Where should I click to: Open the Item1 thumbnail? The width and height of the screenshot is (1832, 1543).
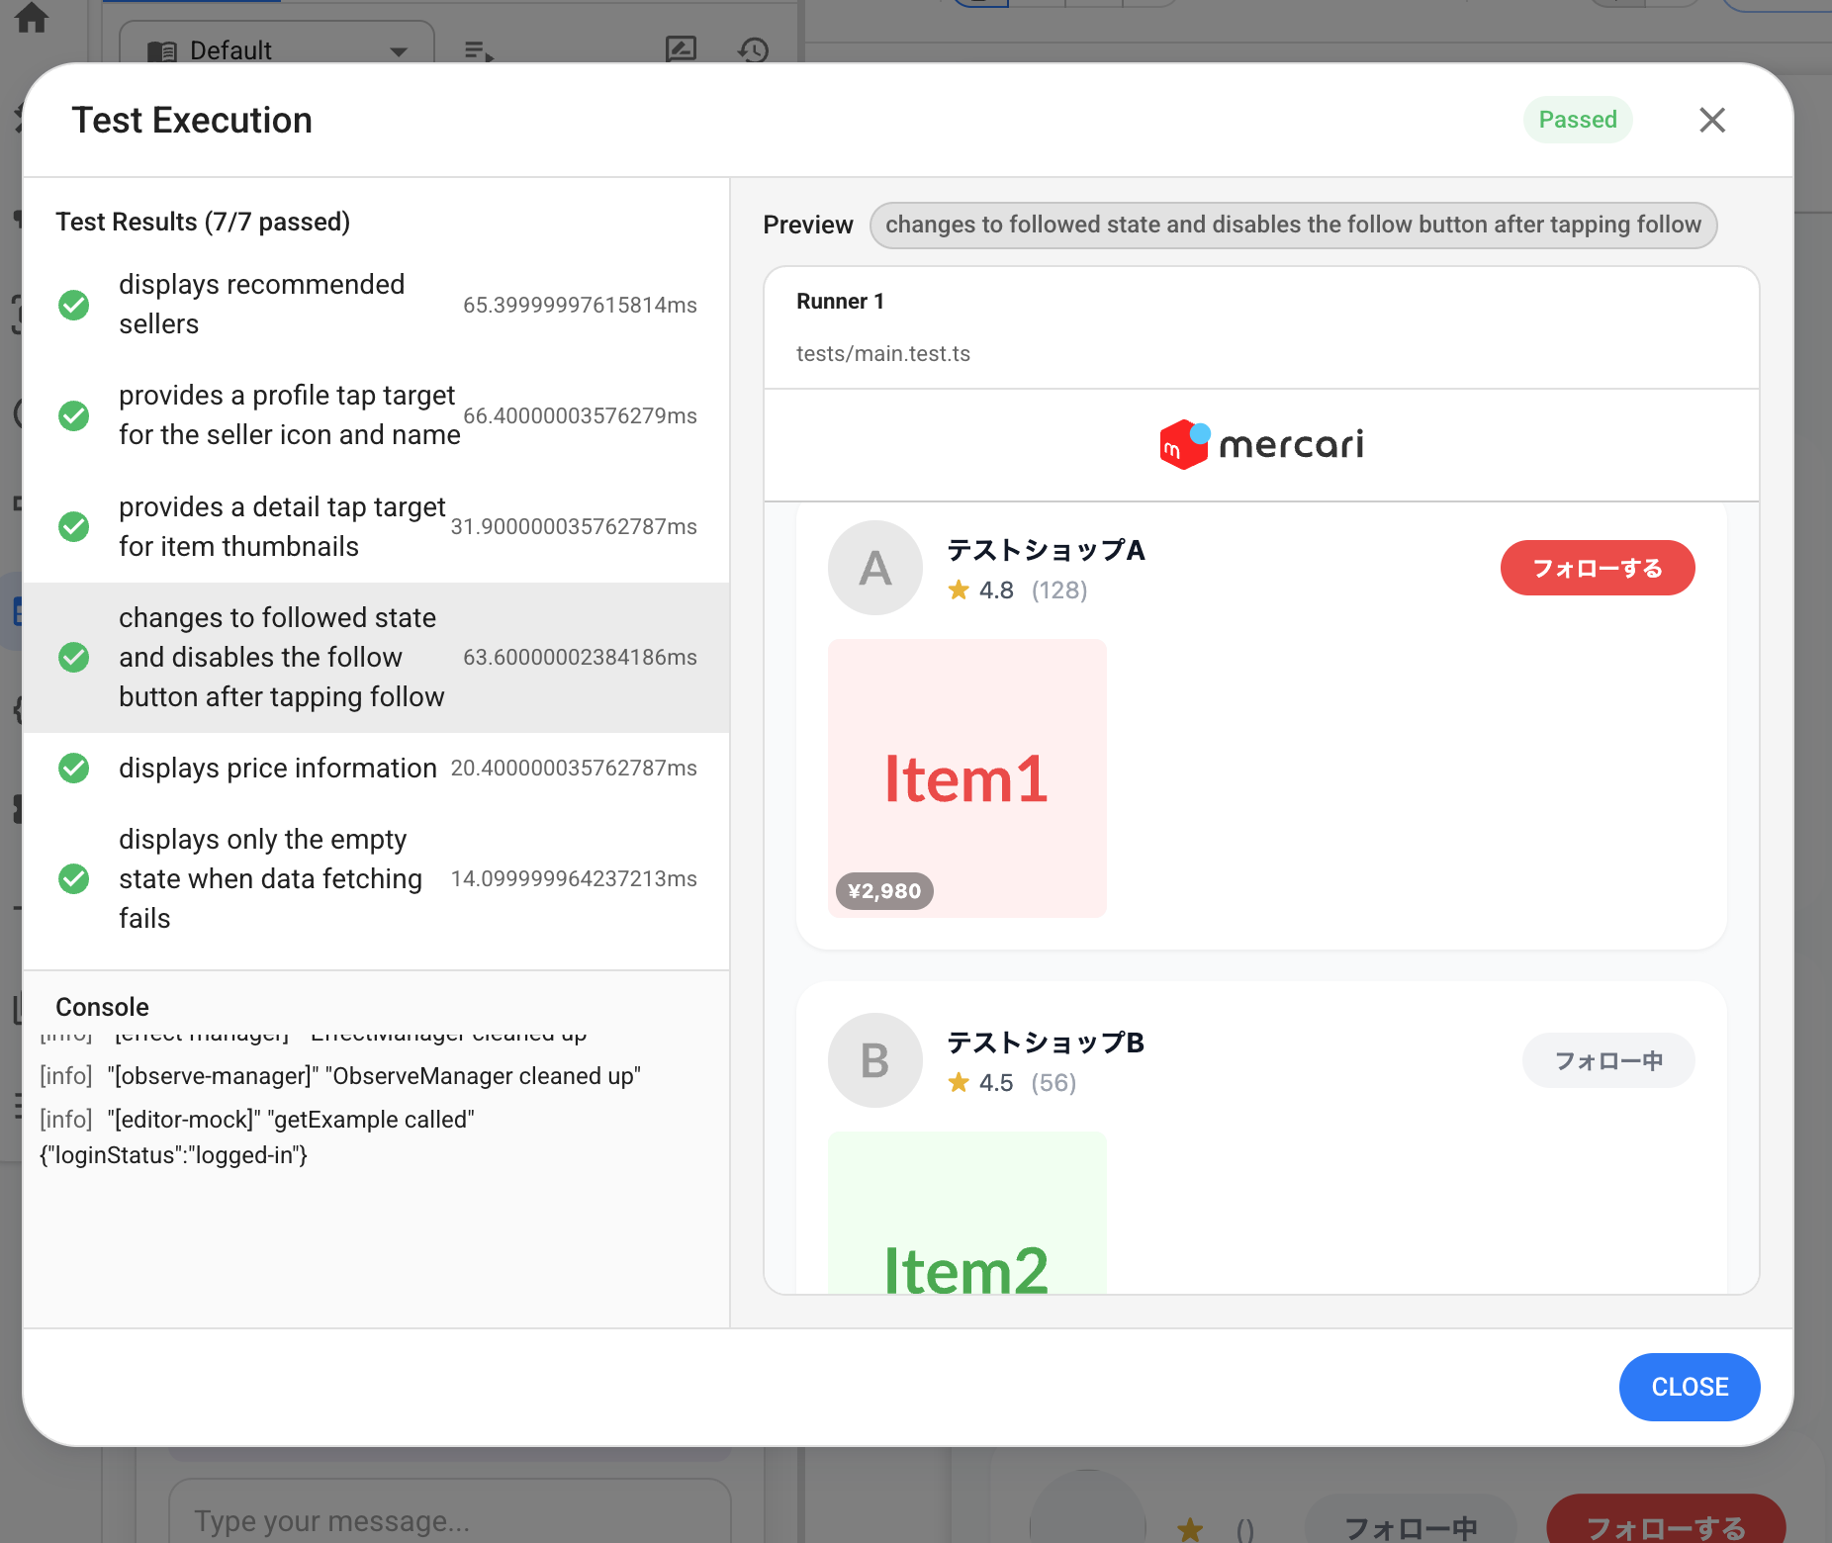pyautogui.click(x=966, y=777)
